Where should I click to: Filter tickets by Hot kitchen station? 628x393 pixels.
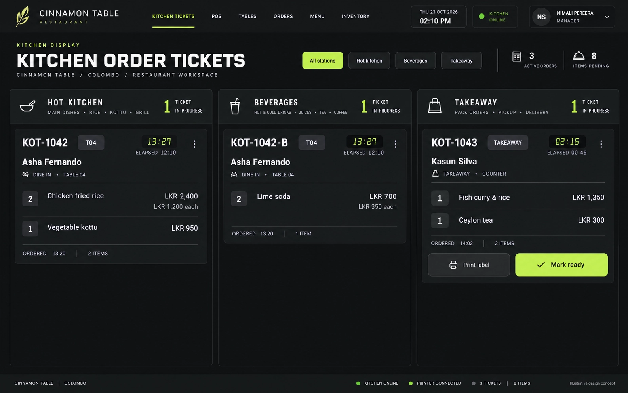click(x=369, y=61)
